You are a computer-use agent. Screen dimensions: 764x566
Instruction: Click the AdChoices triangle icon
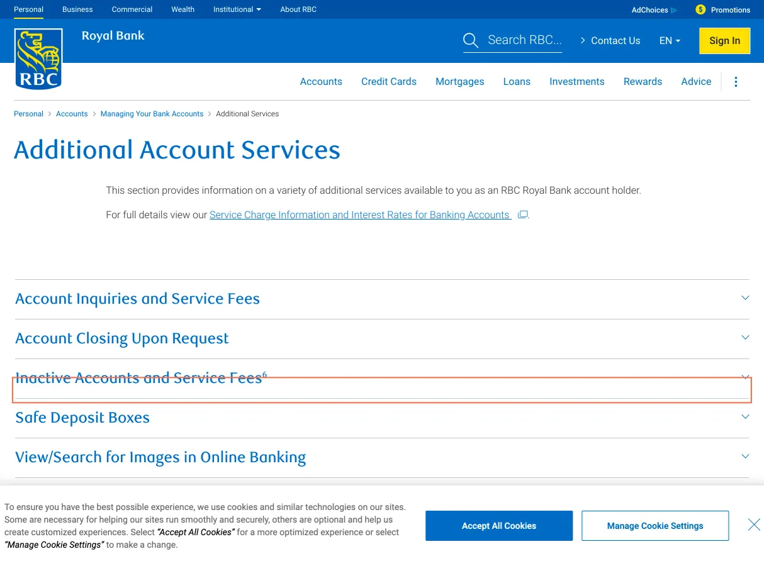[x=674, y=10]
